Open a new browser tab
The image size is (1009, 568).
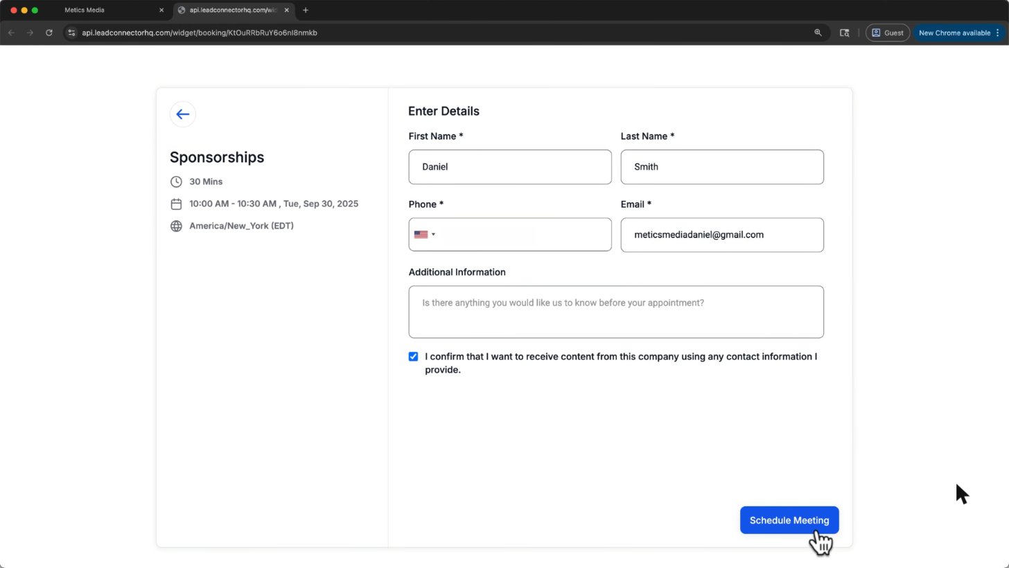pos(306,10)
